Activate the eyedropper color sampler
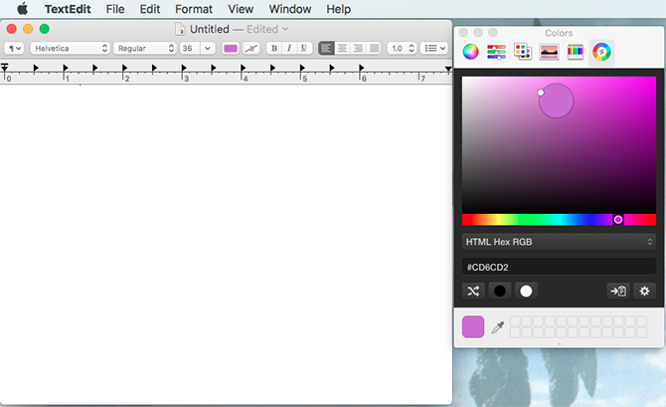 (x=497, y=327)
